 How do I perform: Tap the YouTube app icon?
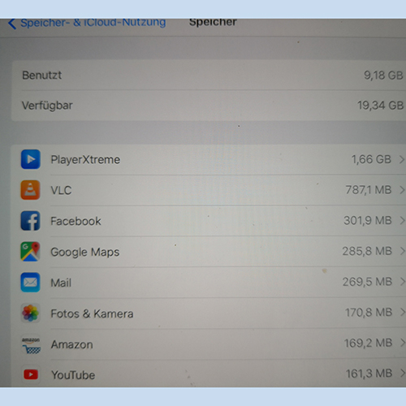[31, 375]
